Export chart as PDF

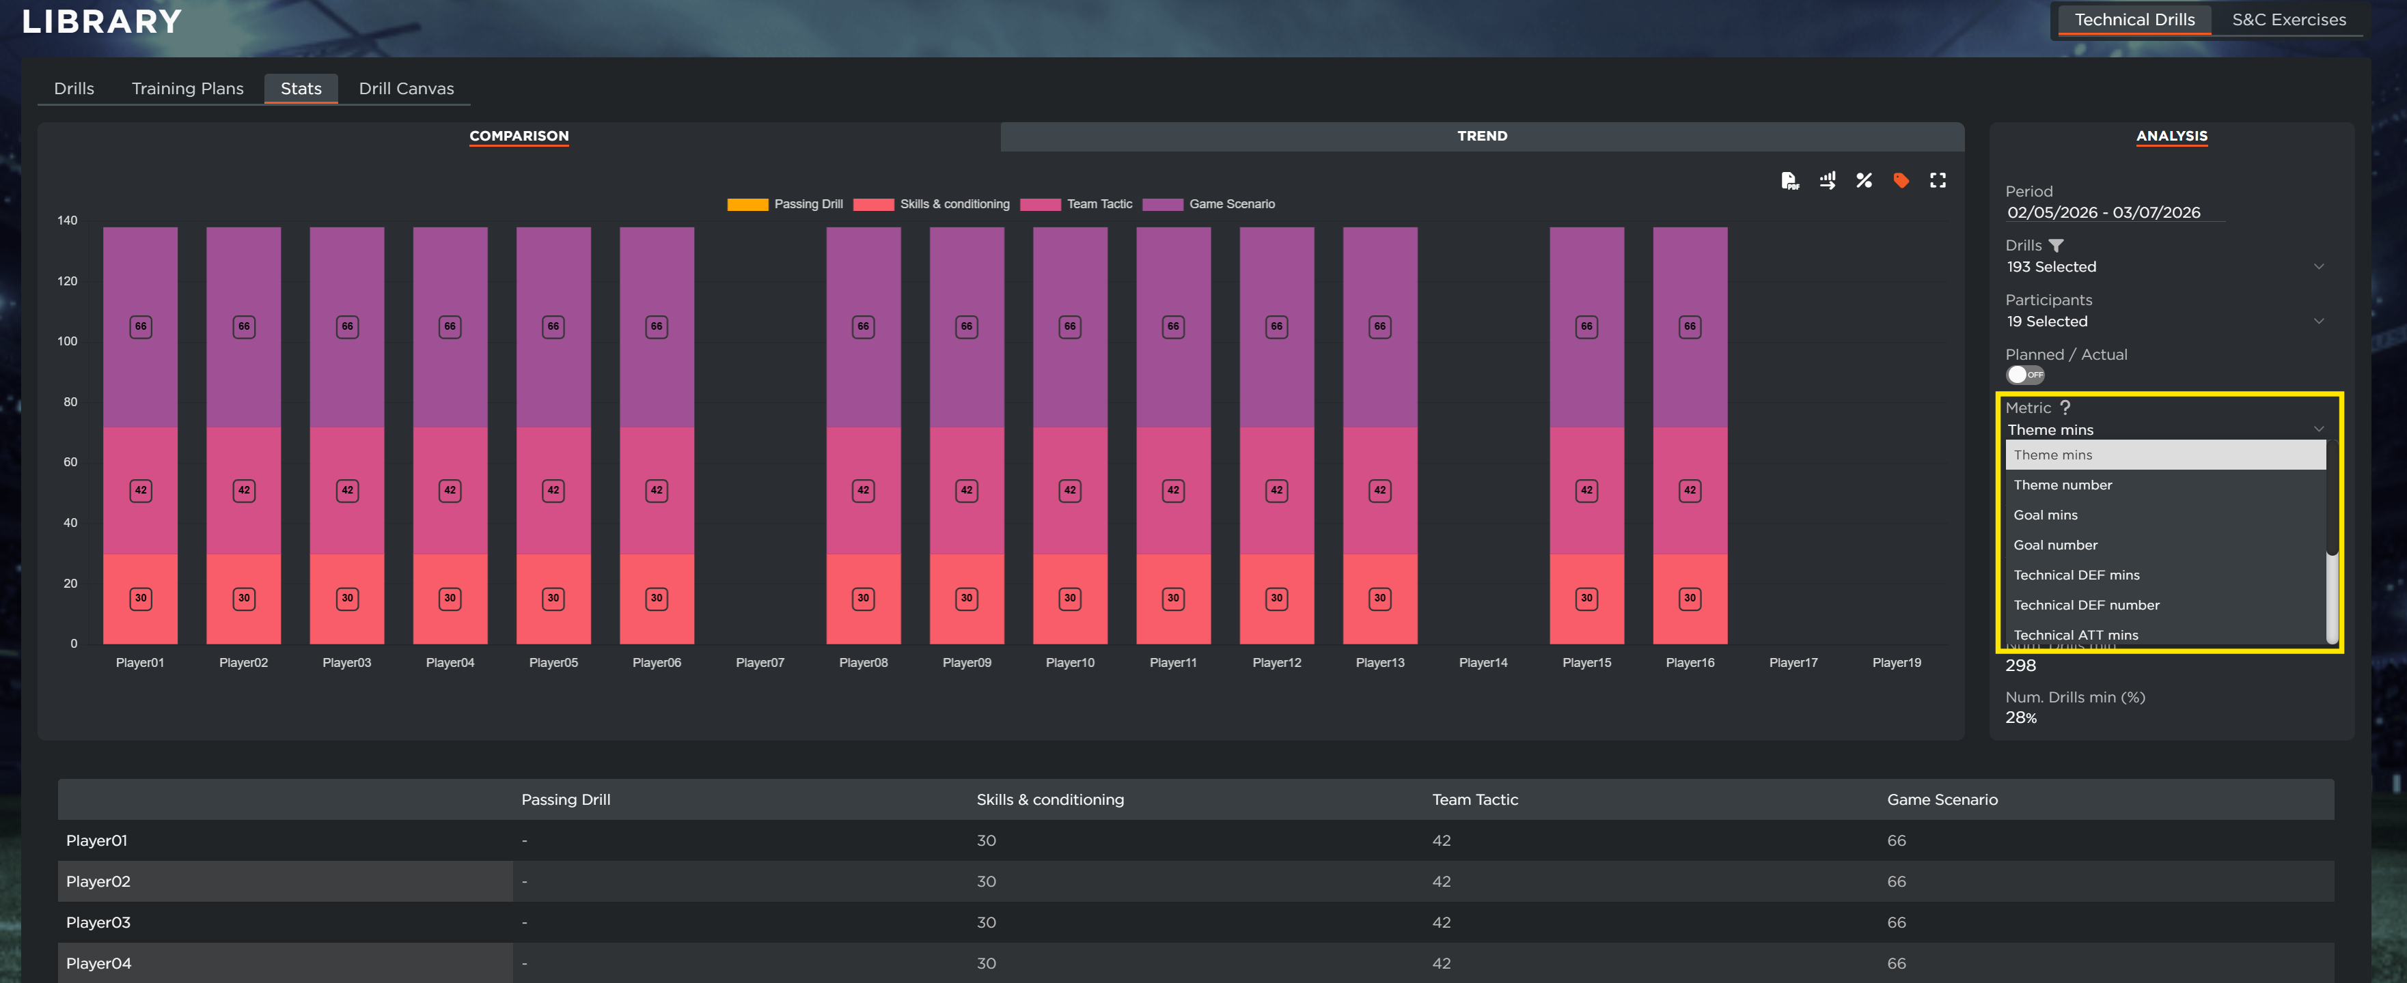tap(1789, 181)
